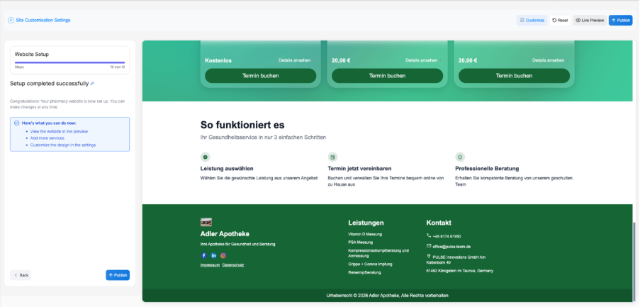Open the LinkedIn icon in footer
Screen dimensions: 640x307
click(x=213, y=255)
